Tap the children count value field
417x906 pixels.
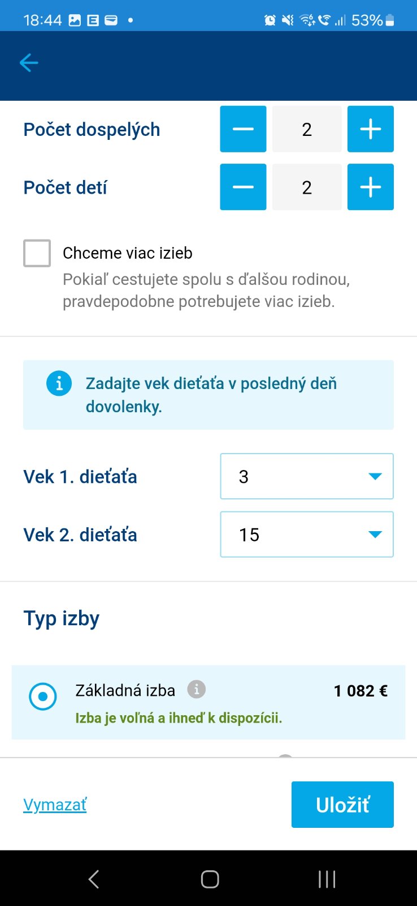(x=307, y=187)
